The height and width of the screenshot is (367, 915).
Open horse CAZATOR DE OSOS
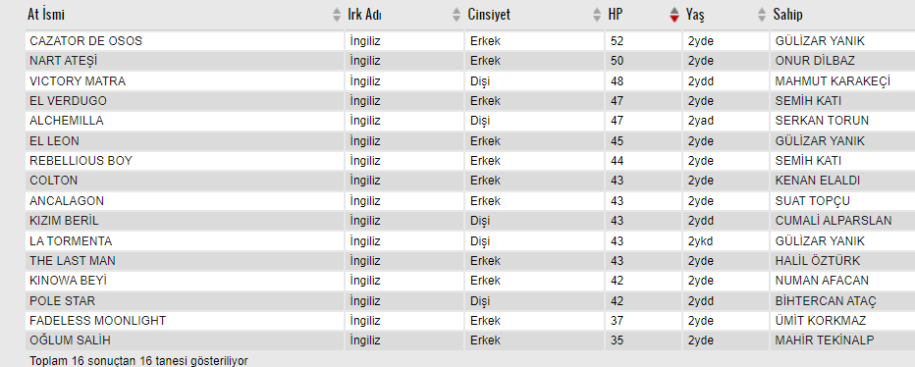click(85, 41)
